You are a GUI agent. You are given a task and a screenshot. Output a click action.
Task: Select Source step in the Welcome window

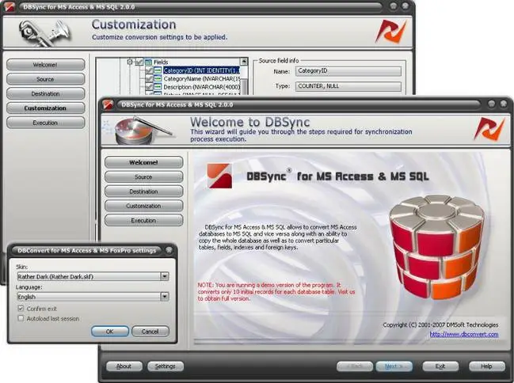[x=143, y=177]
